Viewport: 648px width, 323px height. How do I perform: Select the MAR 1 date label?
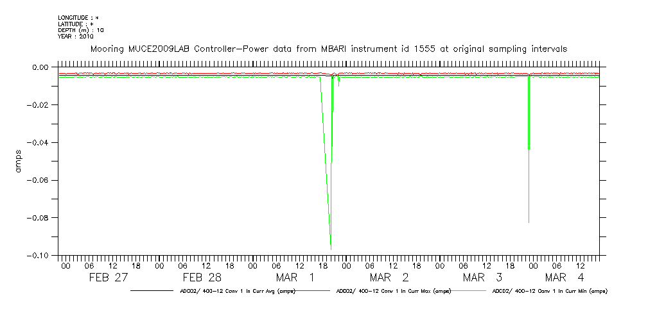pos(295,277)
